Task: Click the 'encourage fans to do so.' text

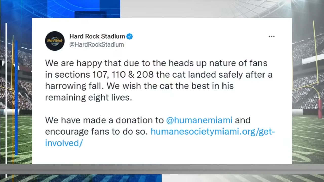Action: [96, 132]
